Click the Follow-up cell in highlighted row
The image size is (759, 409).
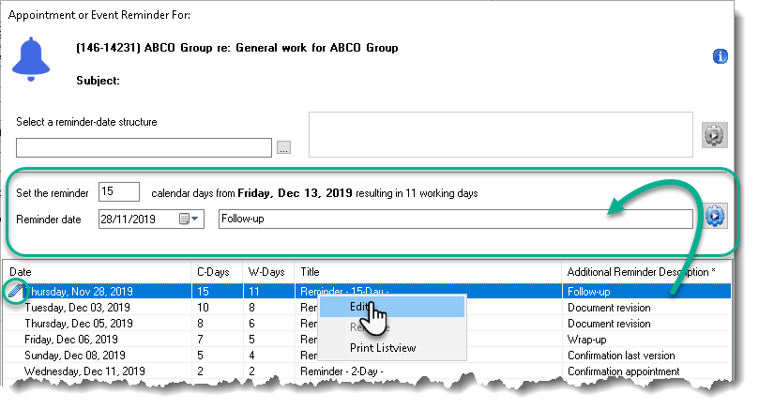(x=588, y=292)
